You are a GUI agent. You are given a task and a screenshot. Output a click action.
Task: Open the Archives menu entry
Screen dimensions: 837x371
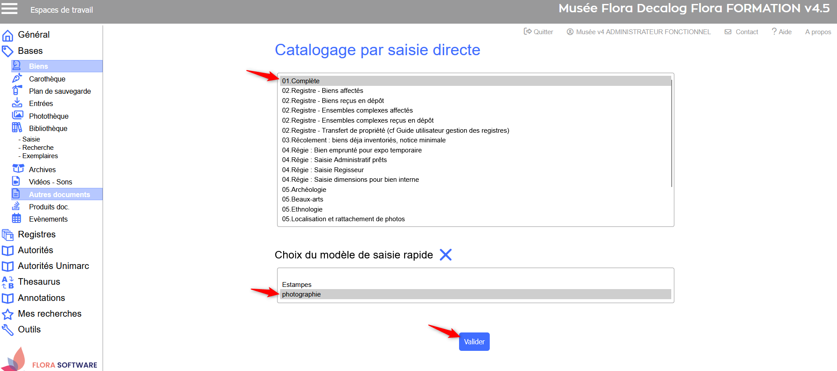pyautogui.click(x=42, y=170)
